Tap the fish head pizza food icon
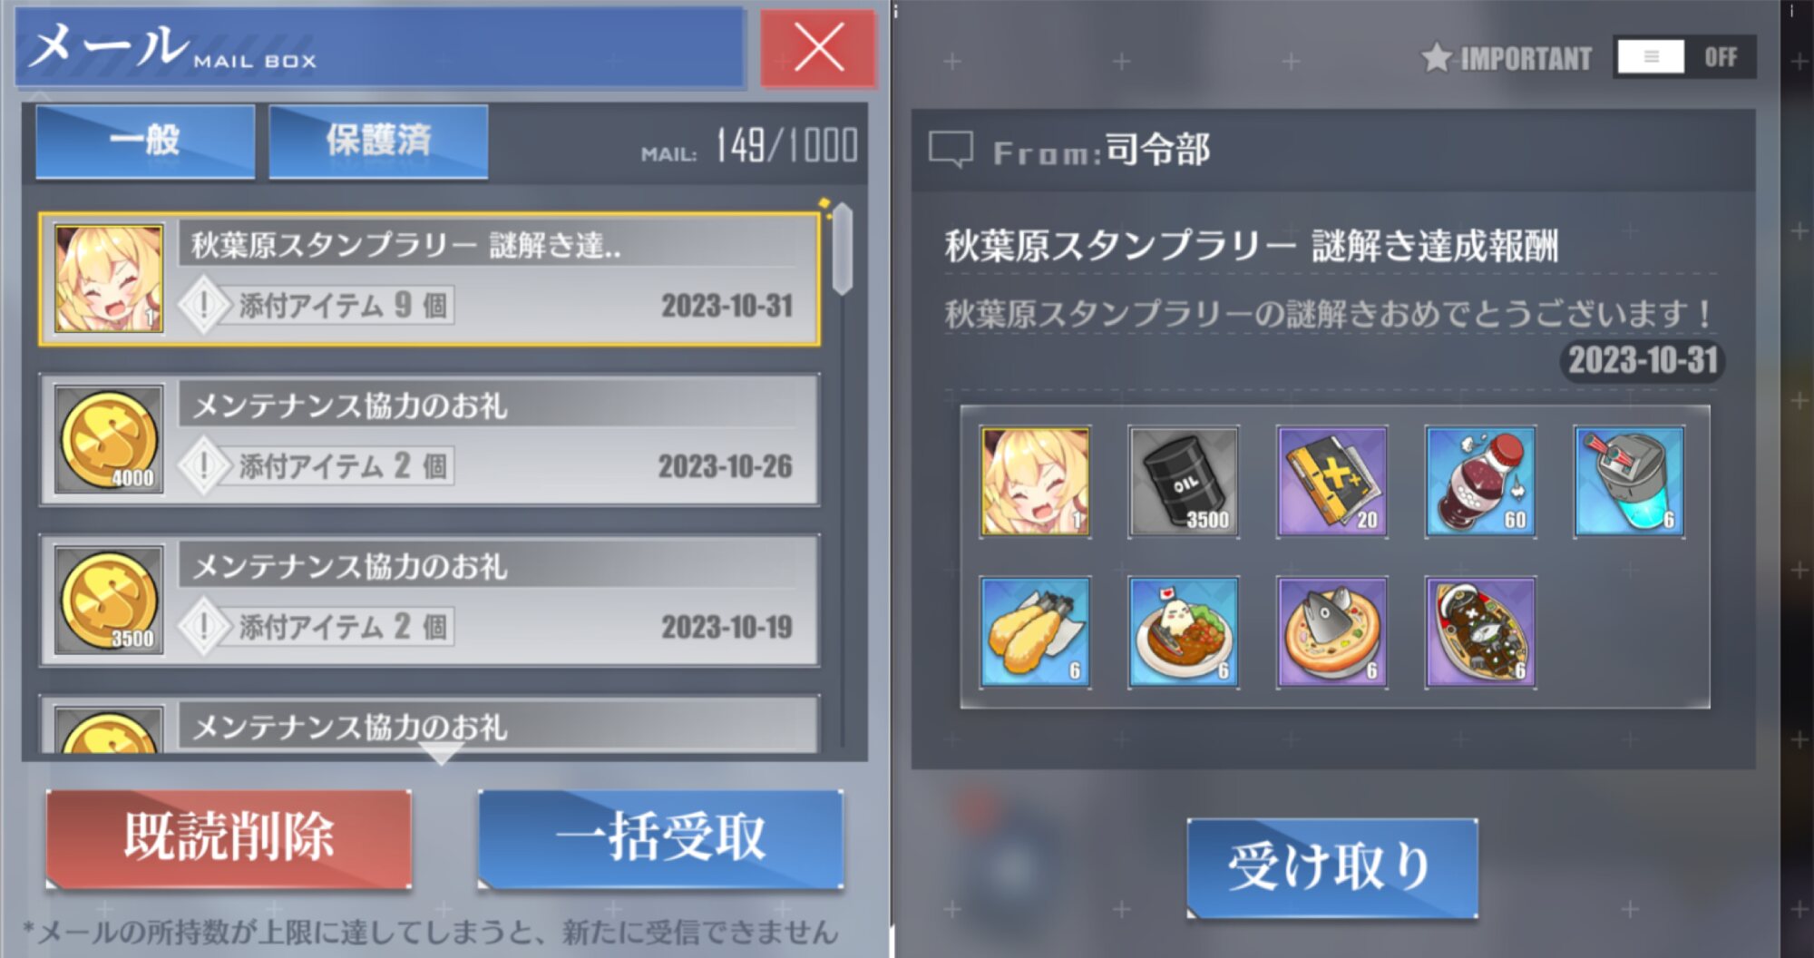 click(x=1331, y=632)
